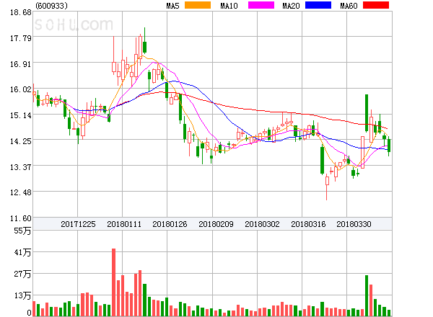
Task: Click the magenta MA10 legend swatch
Action: tap(261, 5)
